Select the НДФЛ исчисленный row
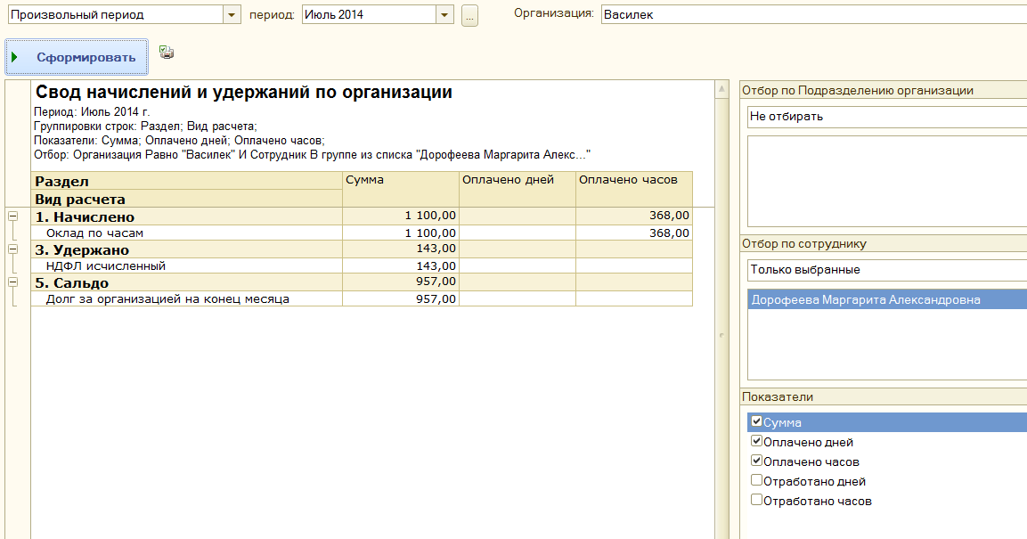This screenshot has height=539, width=1027. [x=106, y=265]
